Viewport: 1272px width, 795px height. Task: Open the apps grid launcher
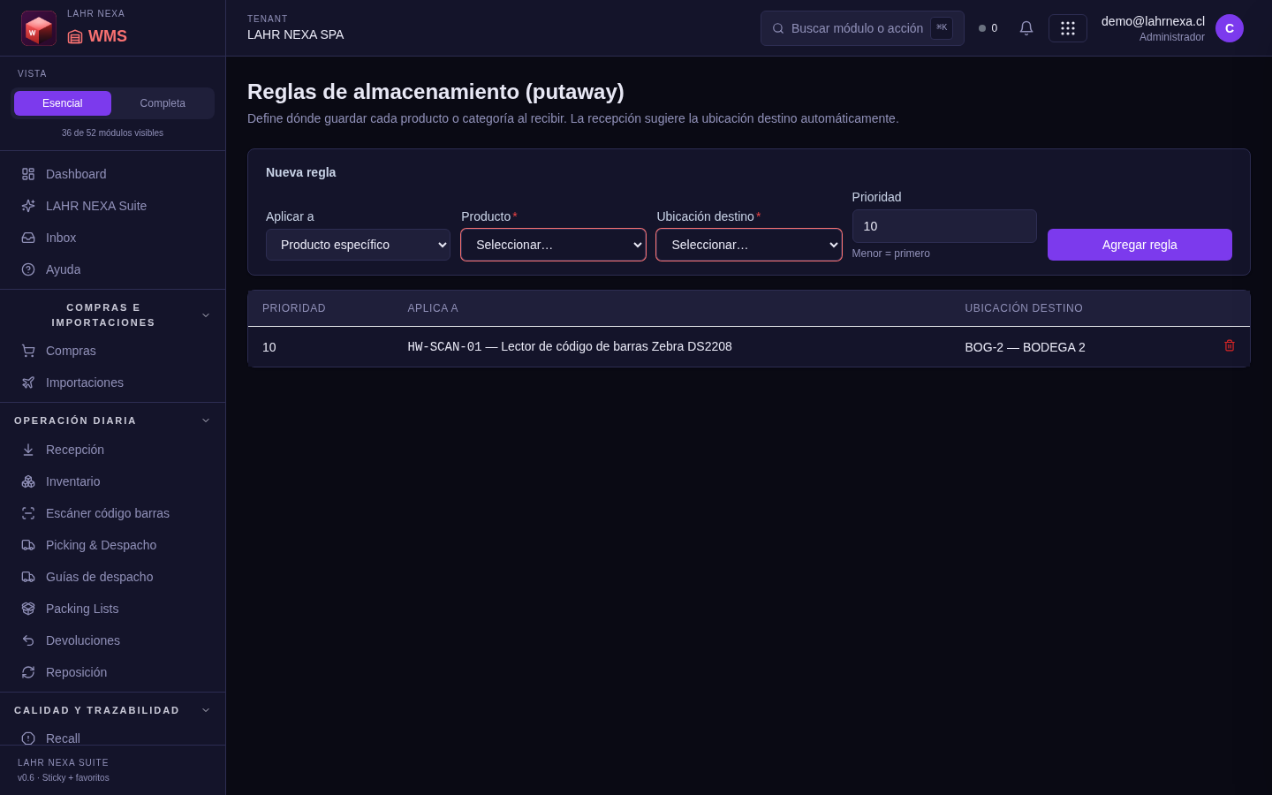pos(1068,28)
